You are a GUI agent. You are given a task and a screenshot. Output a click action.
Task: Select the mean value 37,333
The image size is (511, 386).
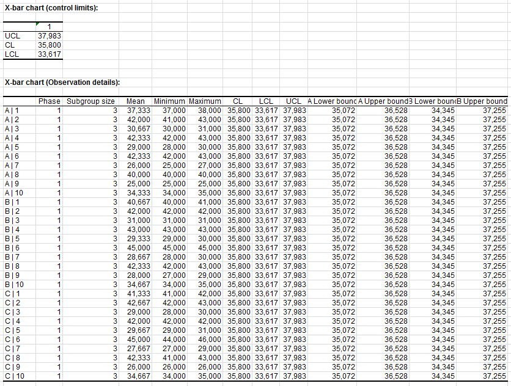[138, 110]
